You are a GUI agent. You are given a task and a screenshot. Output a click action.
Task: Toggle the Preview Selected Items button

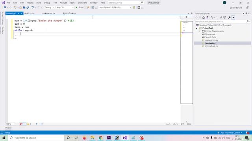point(233,17)
